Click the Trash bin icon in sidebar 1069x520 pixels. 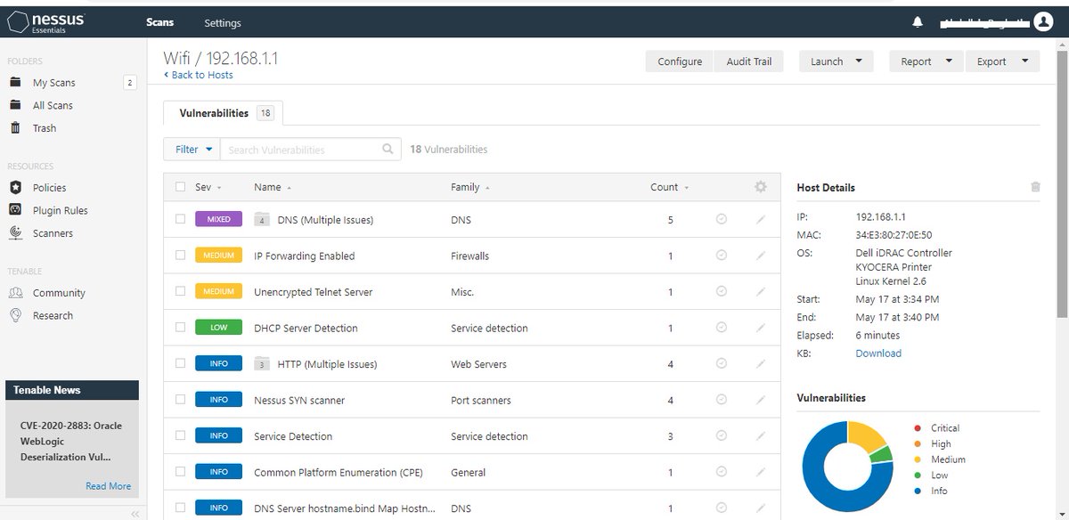point(15,128)
